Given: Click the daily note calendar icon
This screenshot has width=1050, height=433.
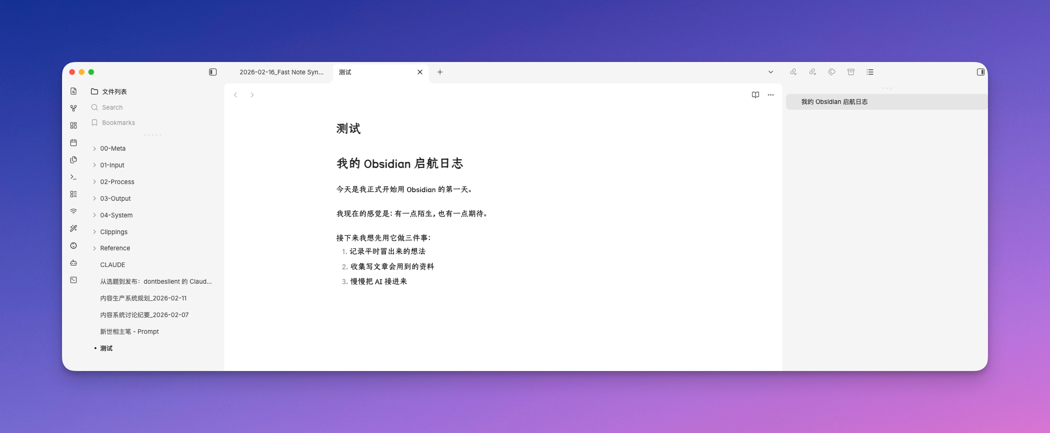Looking at the screenshot, I should point(73,143).
